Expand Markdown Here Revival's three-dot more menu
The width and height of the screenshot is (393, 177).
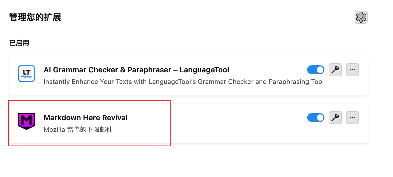[x=352, y=118]
